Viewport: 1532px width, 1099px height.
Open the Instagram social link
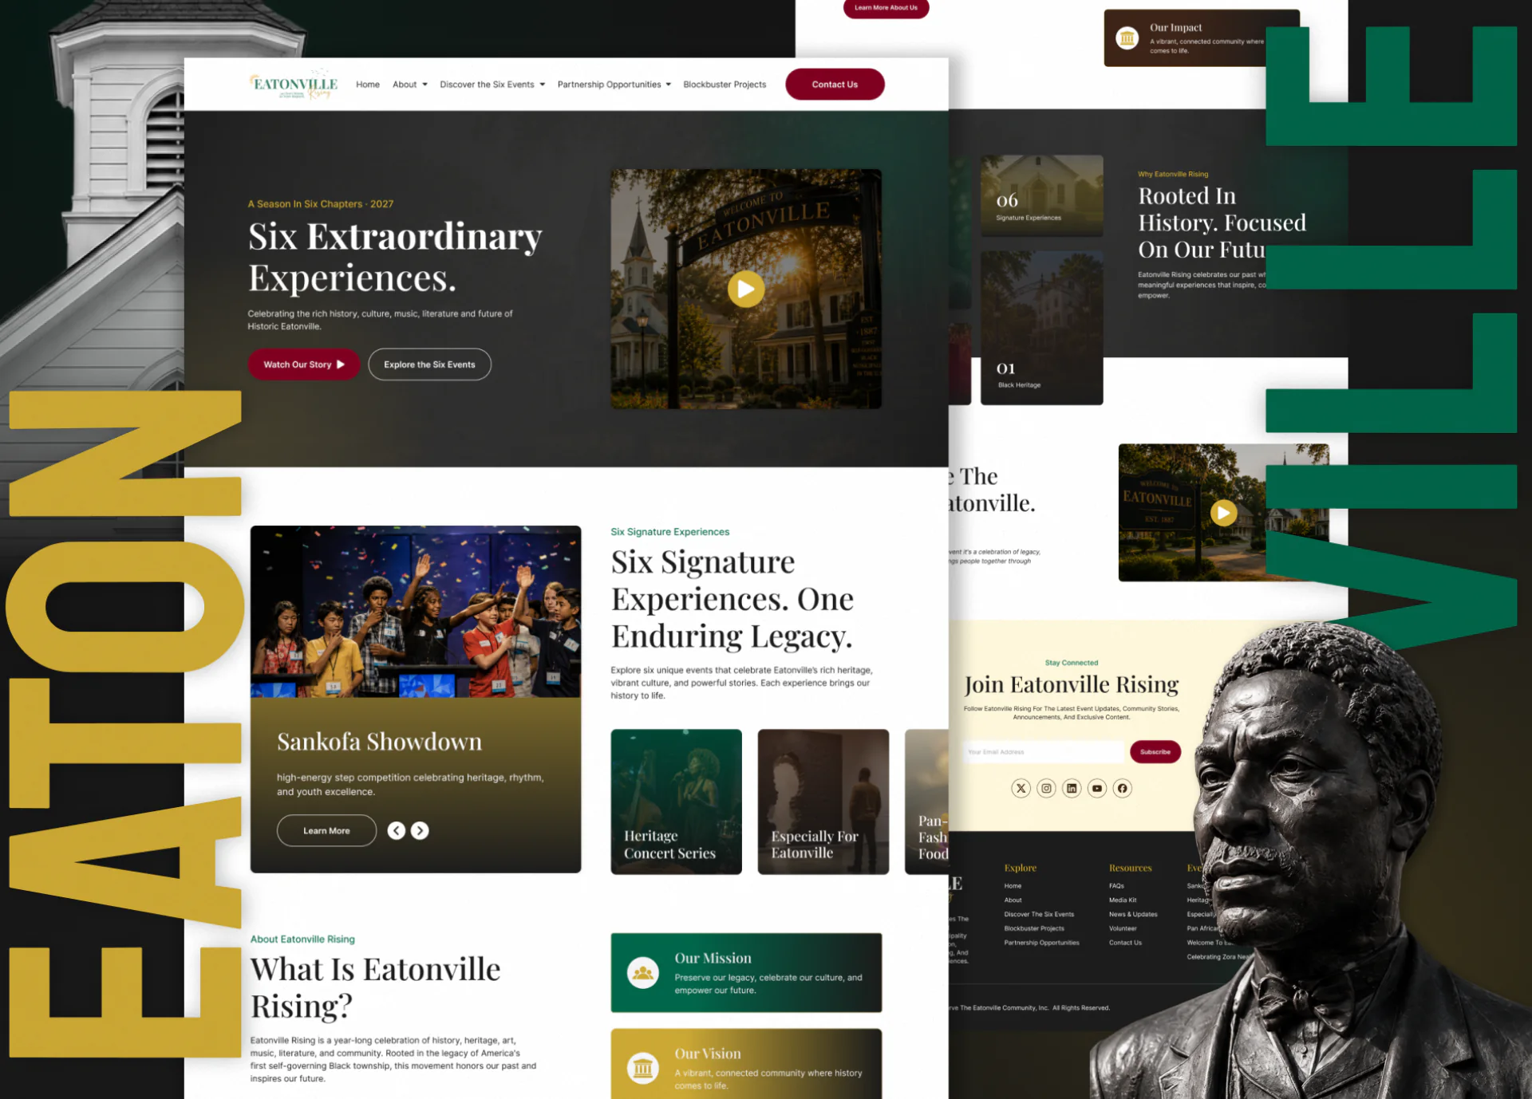click(1046, 788)
